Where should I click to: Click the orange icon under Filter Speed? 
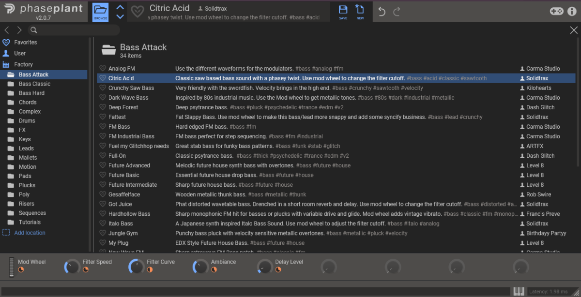click(86, 269)
